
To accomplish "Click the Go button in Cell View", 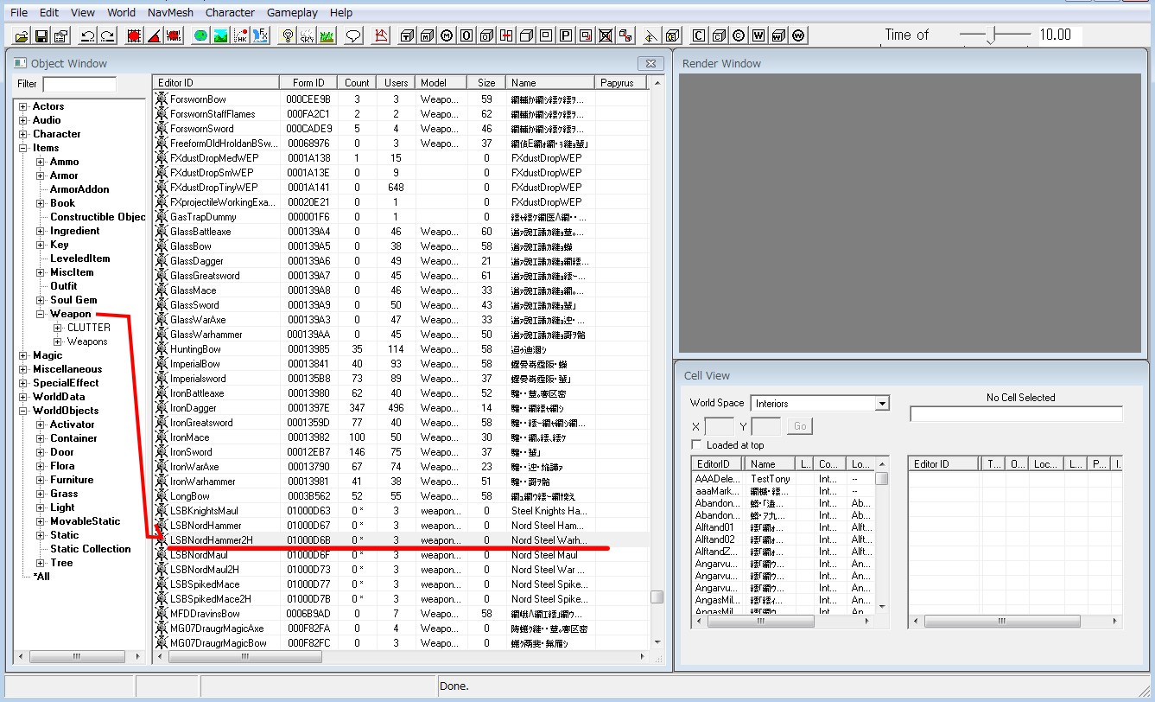I will pyautogui.click(x=799, y=426).
